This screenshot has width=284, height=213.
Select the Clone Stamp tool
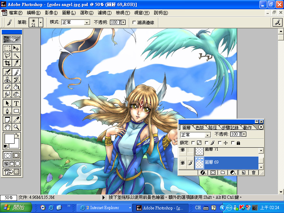pyautogui.click(x=7, y=80)
